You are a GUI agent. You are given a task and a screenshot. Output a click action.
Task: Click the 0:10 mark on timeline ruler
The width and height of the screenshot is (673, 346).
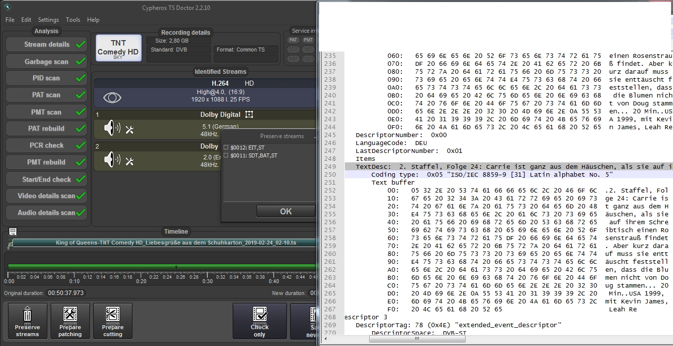75,281
